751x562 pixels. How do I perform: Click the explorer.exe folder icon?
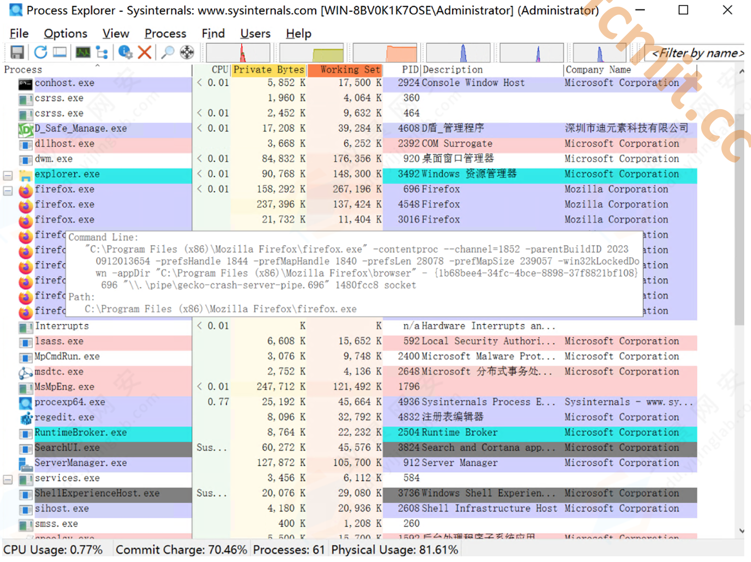pyautogui.click(x=25, y=175)
